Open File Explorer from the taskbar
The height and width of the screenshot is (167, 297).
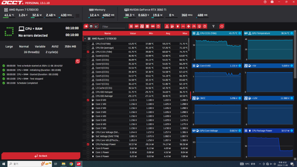pyautogui.click(x=63, y=164)
